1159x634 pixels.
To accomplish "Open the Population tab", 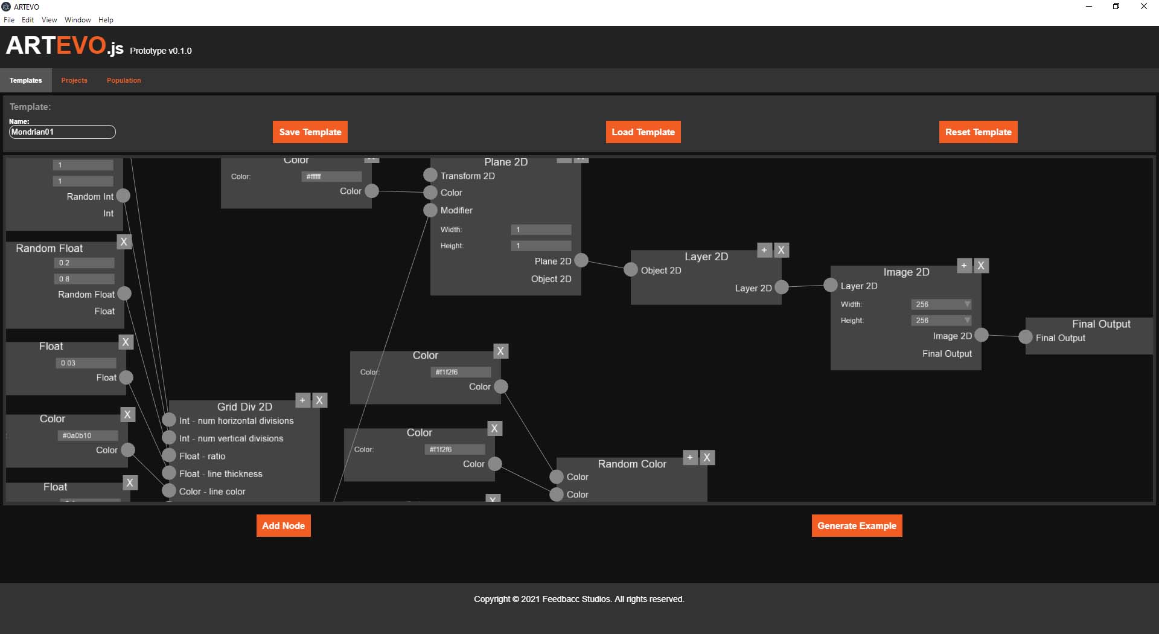I will (x=124, y=80).
